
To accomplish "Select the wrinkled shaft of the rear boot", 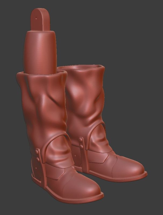I will click(x=86, y=102).
